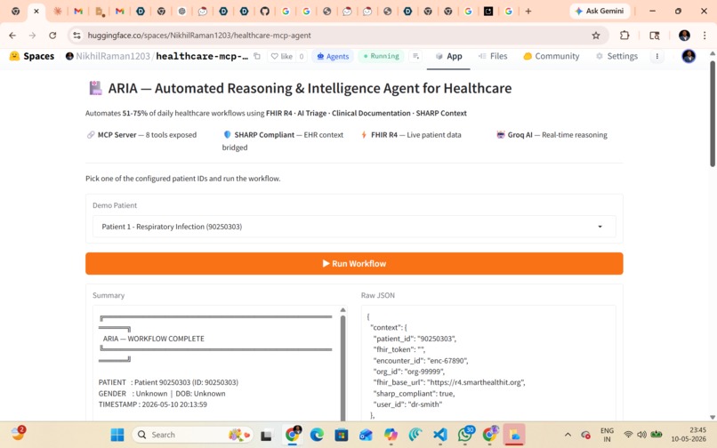Open Visual Studio Code from the taskbar
The image size is (717, 448).
pos(439,435)
